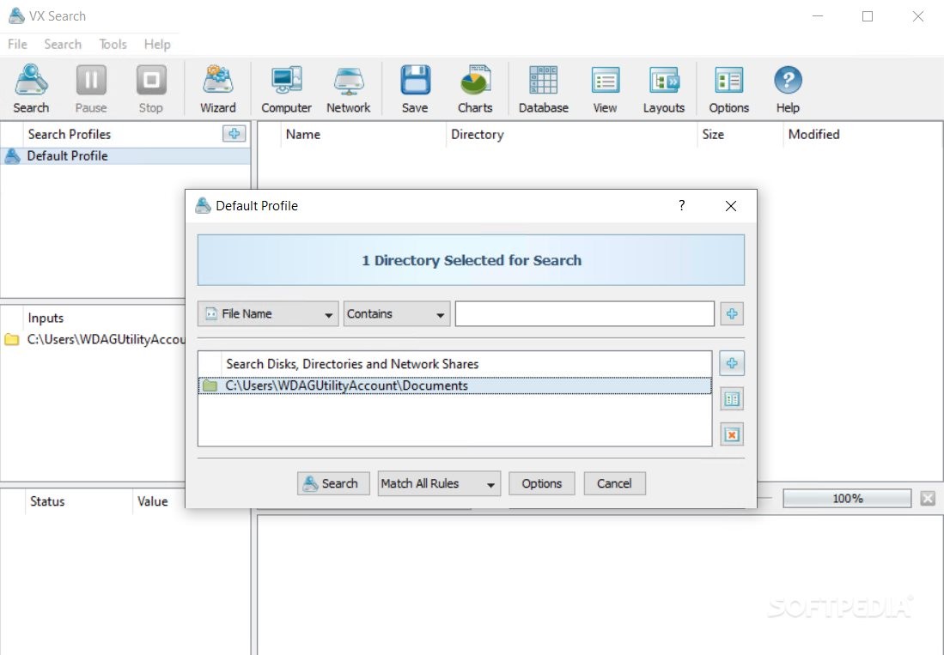Cancel the Default Profile dialog

pos(615,483)
